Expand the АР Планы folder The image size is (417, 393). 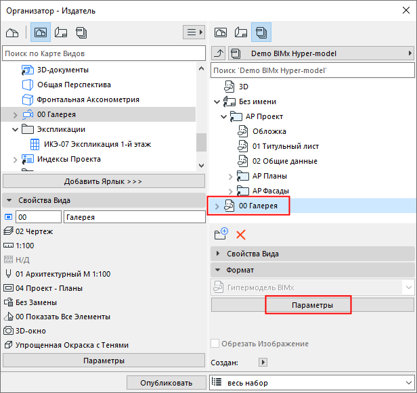[x=231, y=177]
